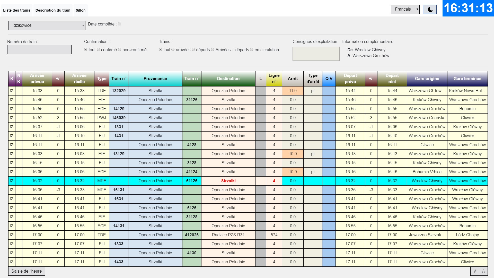The height and width of the screenshot is (278, 494).
Task: Click train number 4130
Action: (192, 253)
